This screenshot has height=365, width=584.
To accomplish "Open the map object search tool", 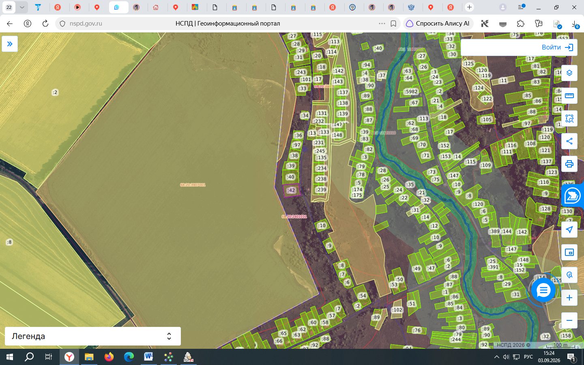I will [x=569, y=275].
